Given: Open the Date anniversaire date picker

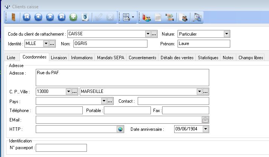Looking at the screenshot, I should tap(205, 129).
